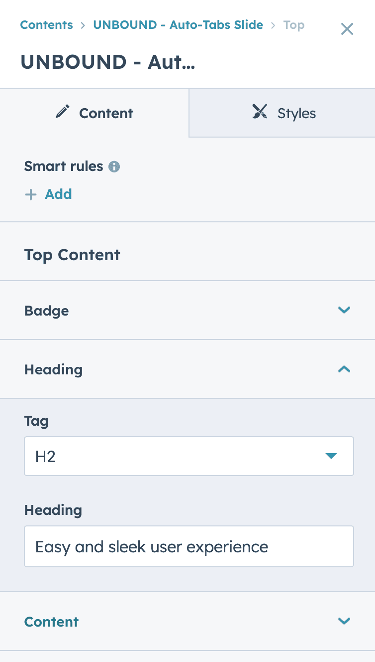Click the dropdown caret inside the Tag selector
The width and height of the screenshot is (375, 662).
[x=331, y=456]
